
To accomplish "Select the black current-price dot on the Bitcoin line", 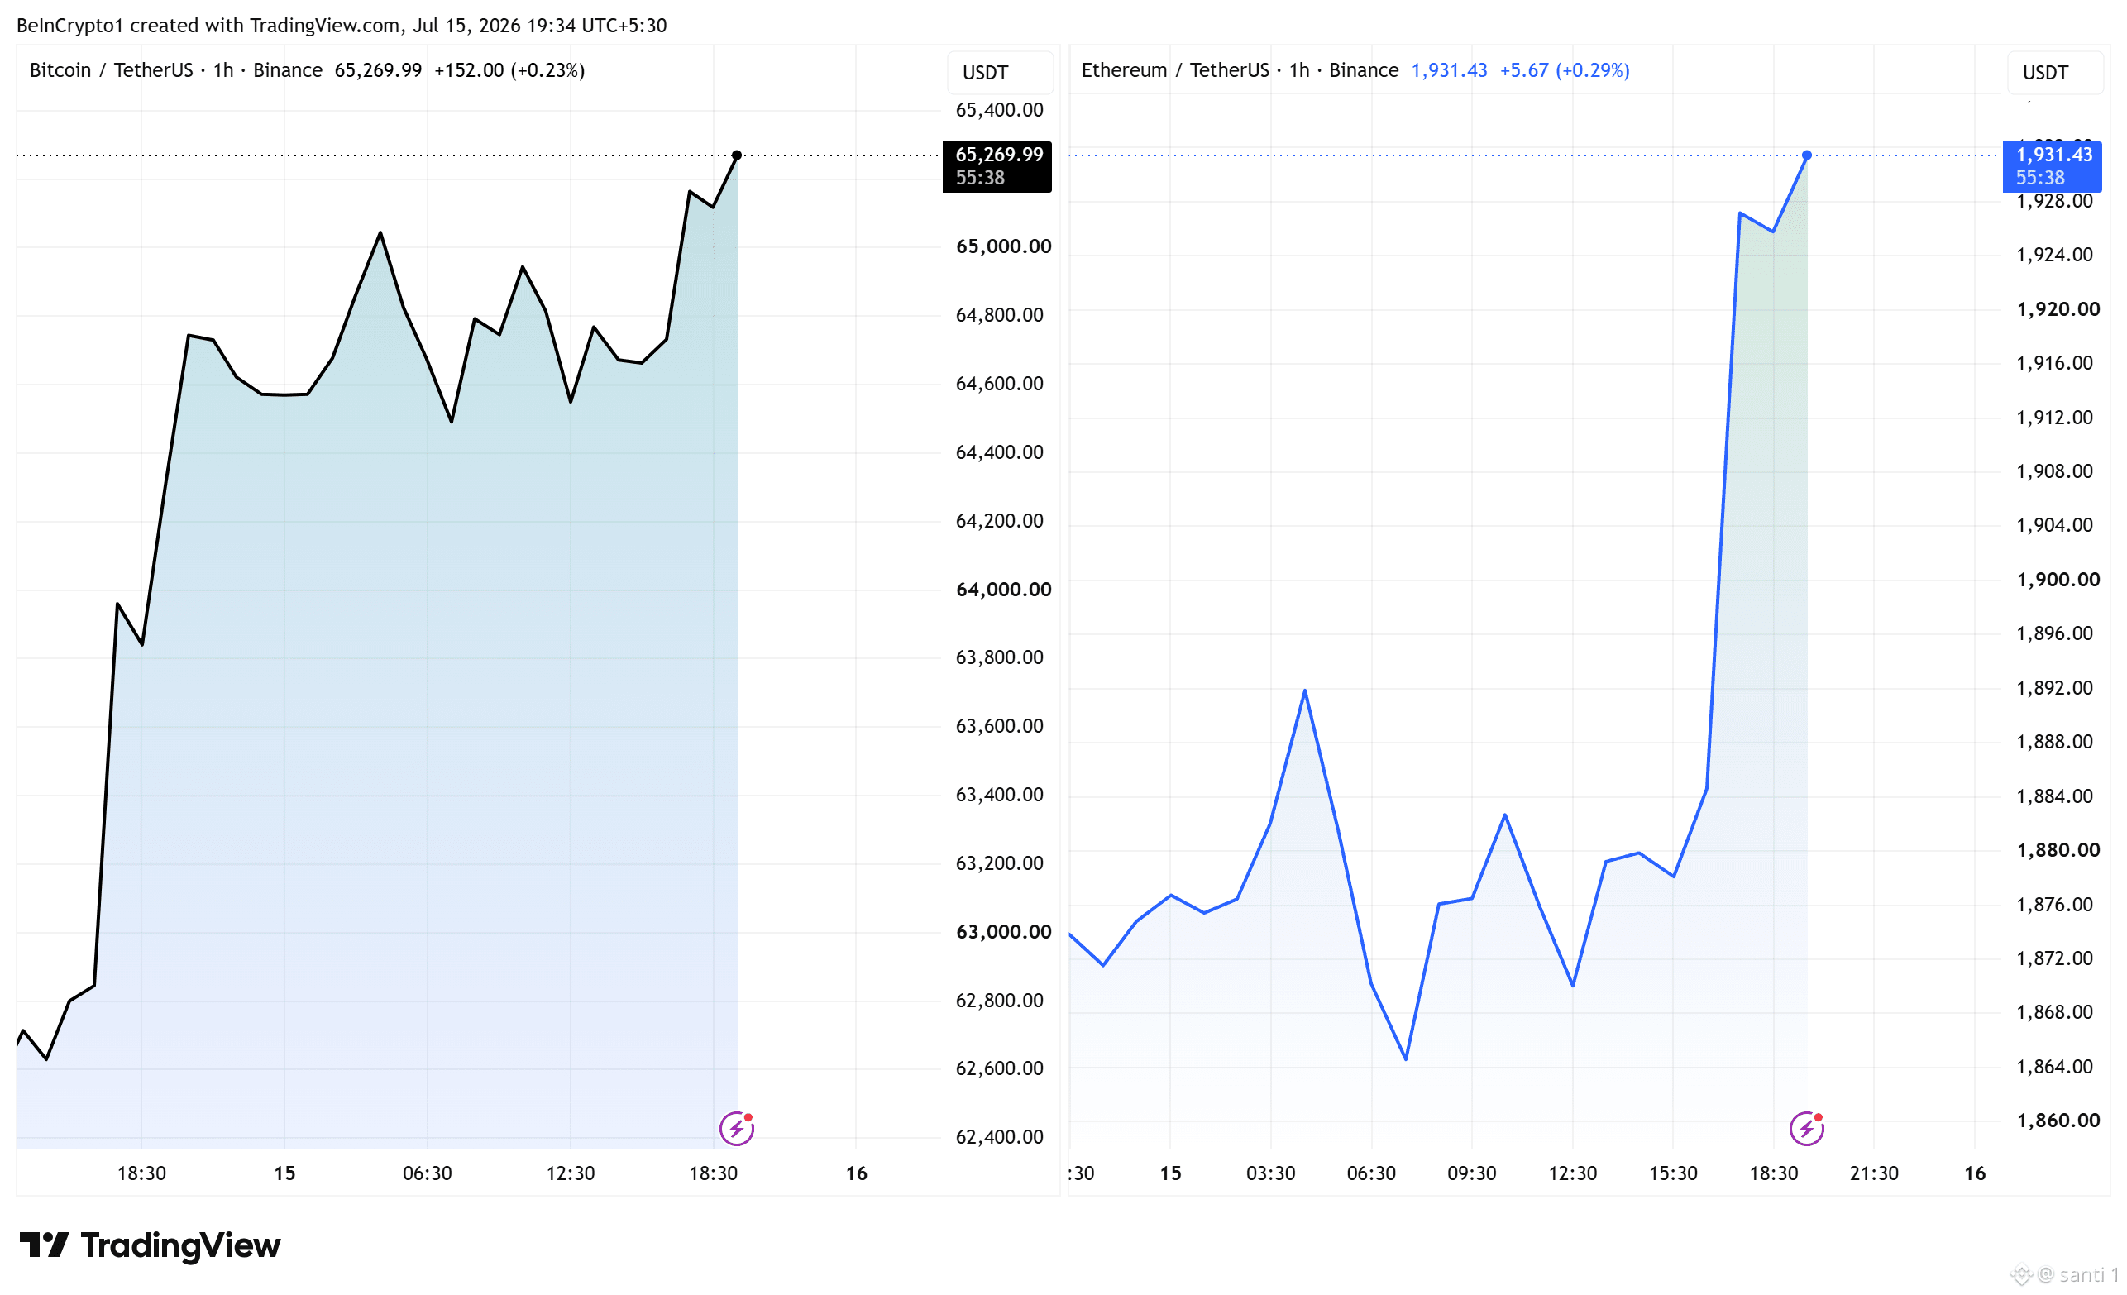I will (x=736, y=155).
